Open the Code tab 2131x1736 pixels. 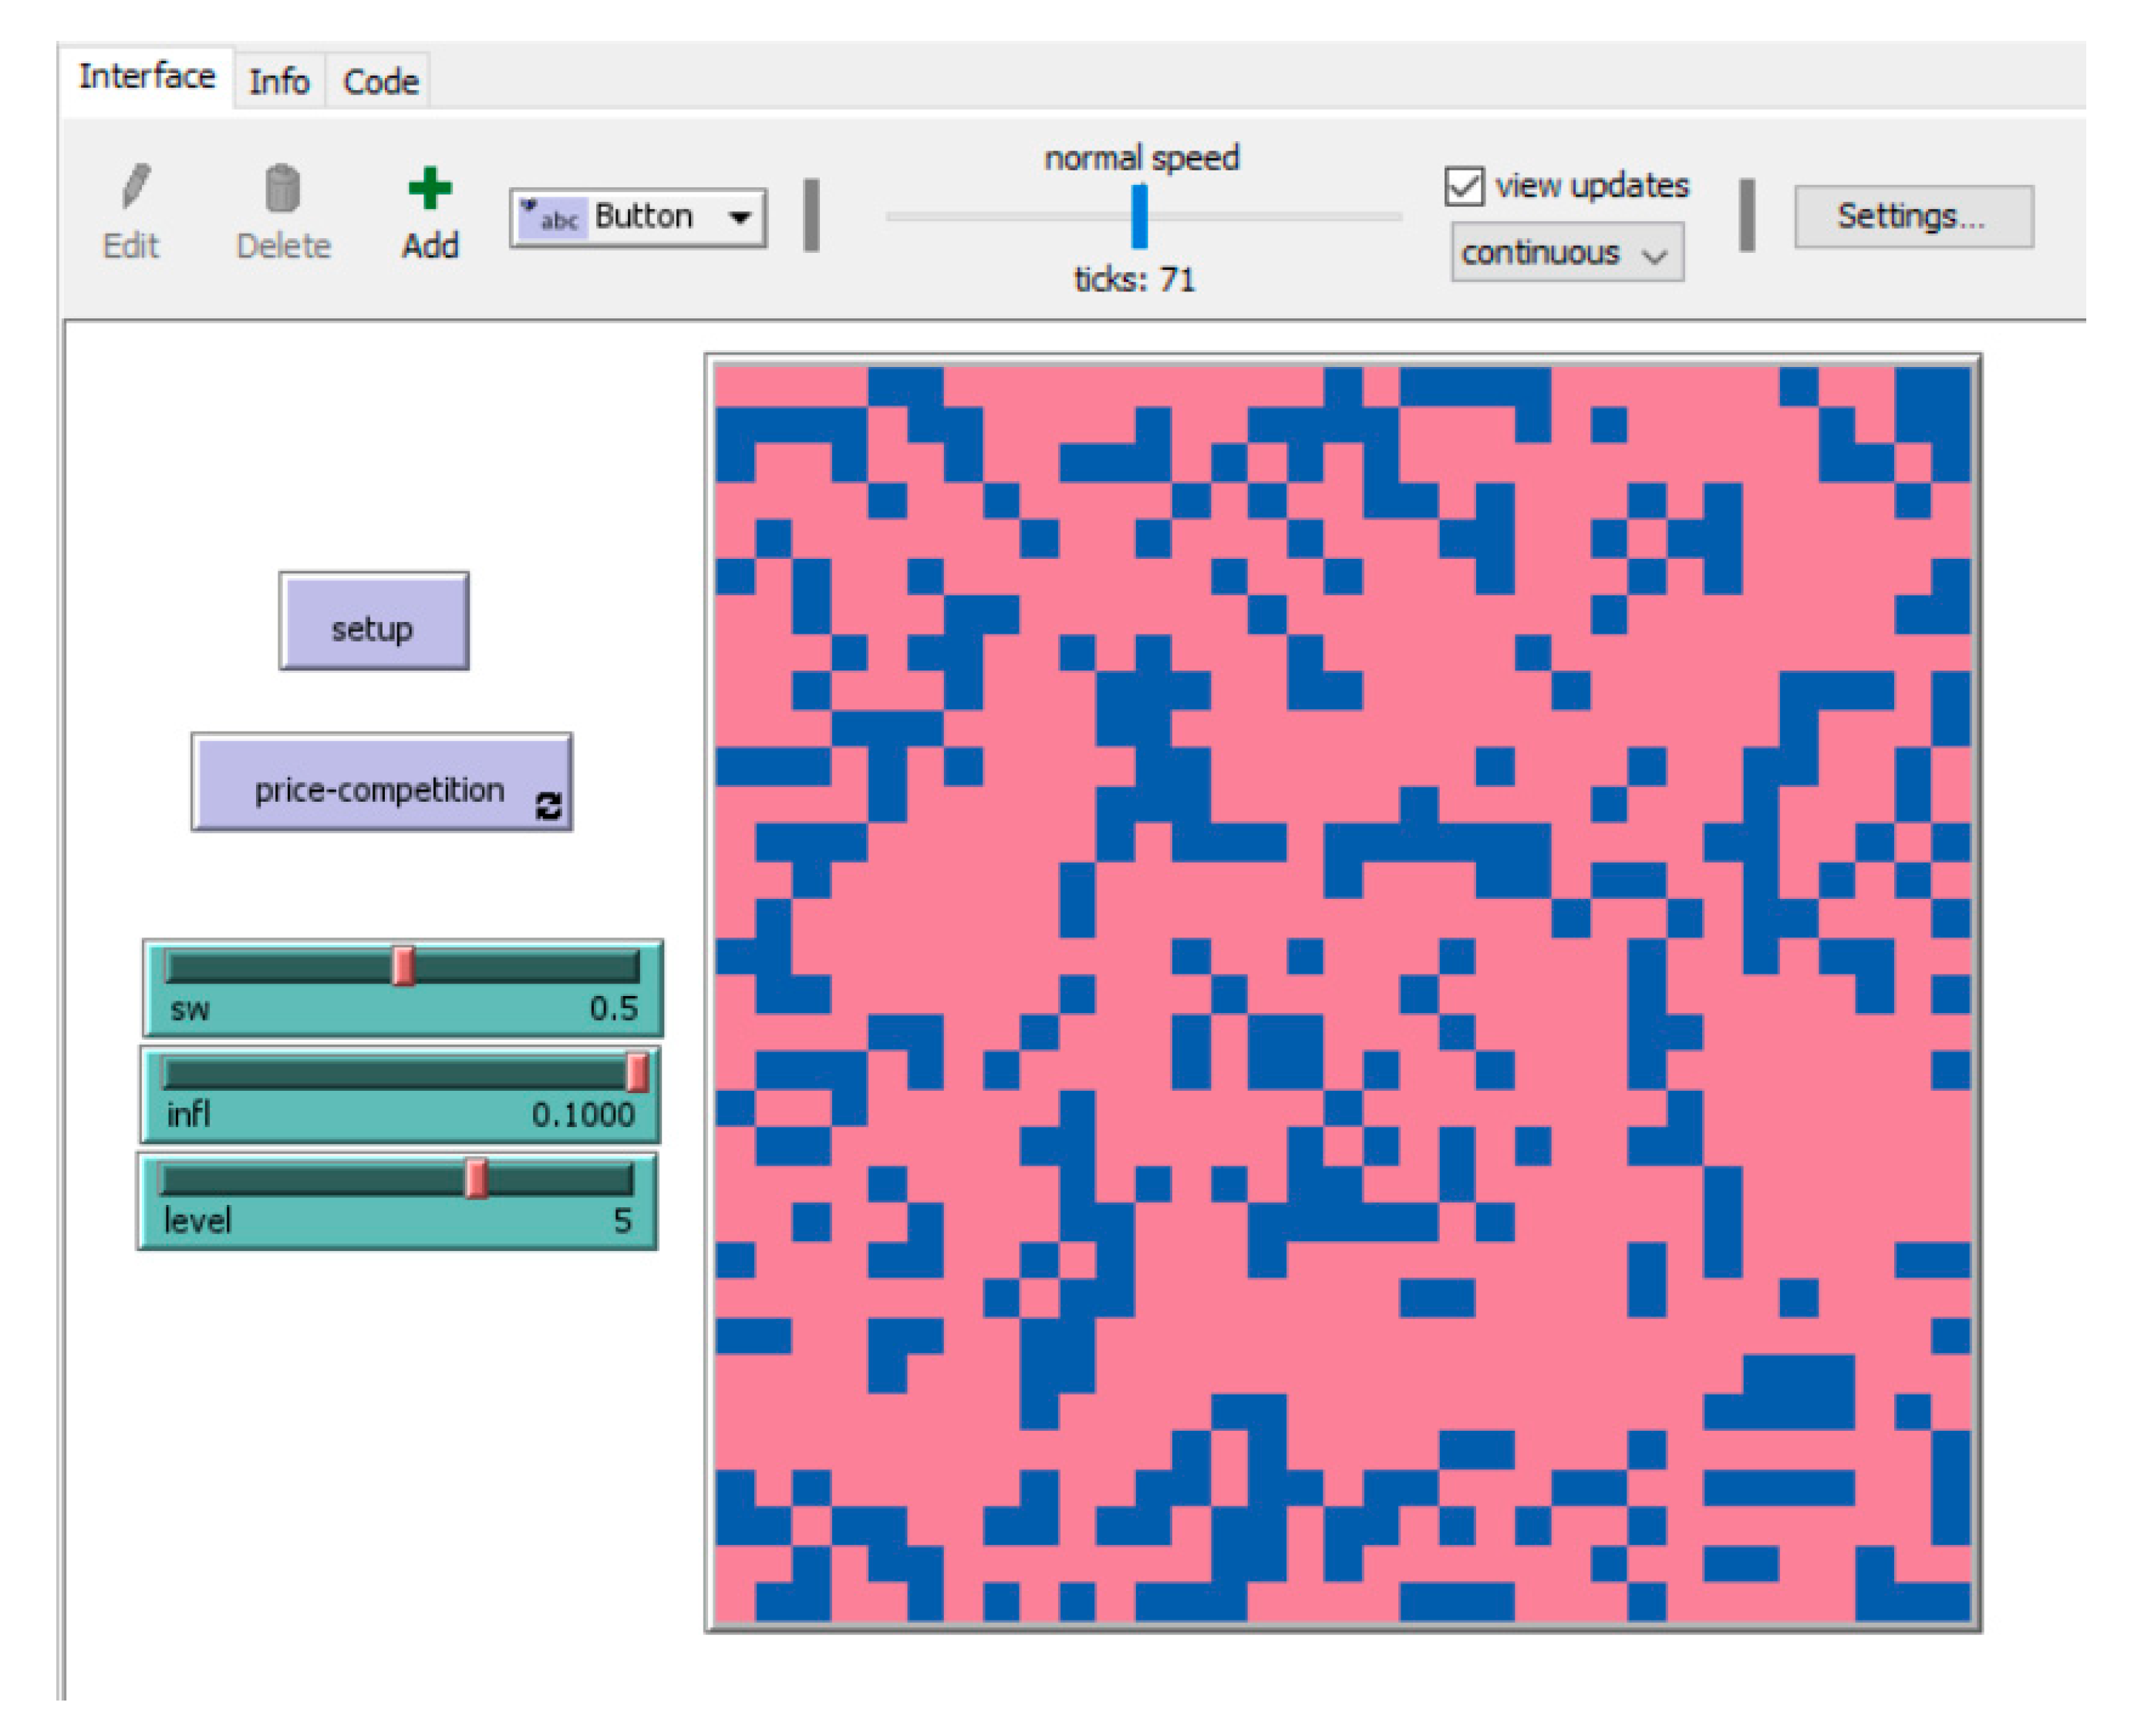[x=380, y=81]
